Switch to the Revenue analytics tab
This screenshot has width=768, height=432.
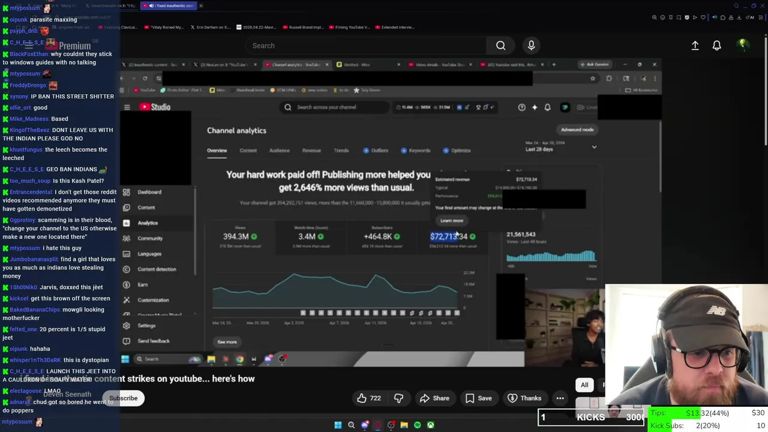311,151
